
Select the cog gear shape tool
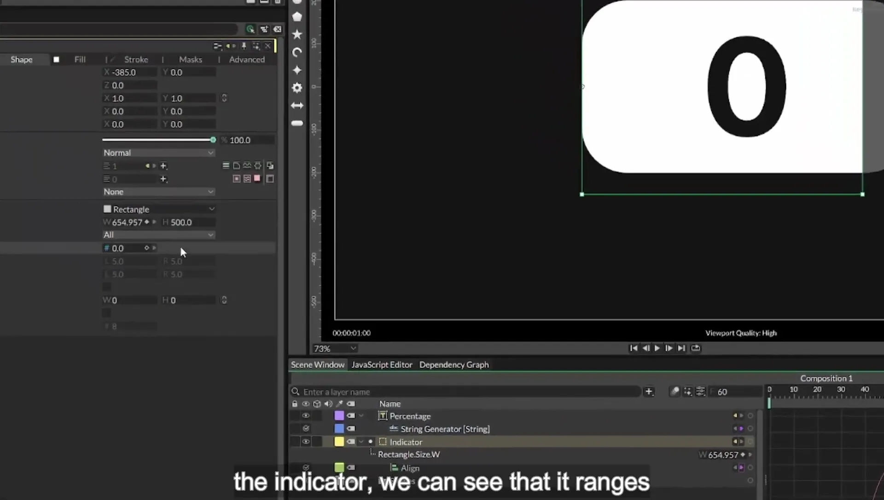pos(297,87)
